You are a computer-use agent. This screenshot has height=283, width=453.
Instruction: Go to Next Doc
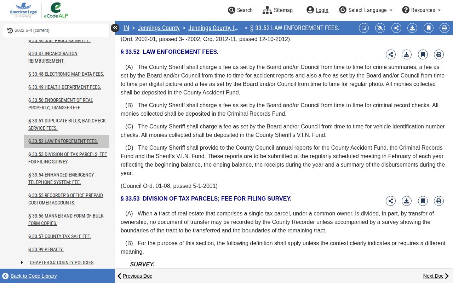coord(436,276)
